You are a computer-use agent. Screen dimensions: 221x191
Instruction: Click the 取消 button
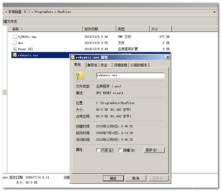click(136, 178)
